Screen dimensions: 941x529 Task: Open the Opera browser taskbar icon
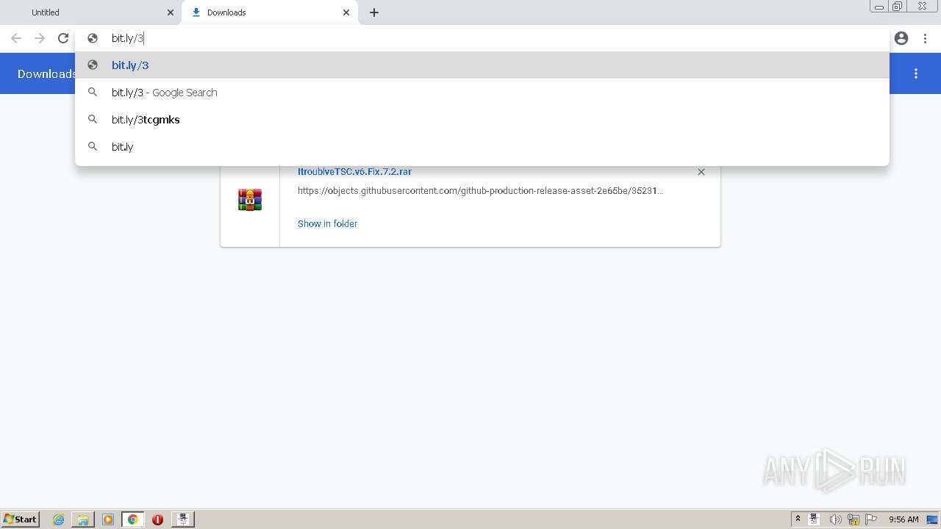[157, 519]
